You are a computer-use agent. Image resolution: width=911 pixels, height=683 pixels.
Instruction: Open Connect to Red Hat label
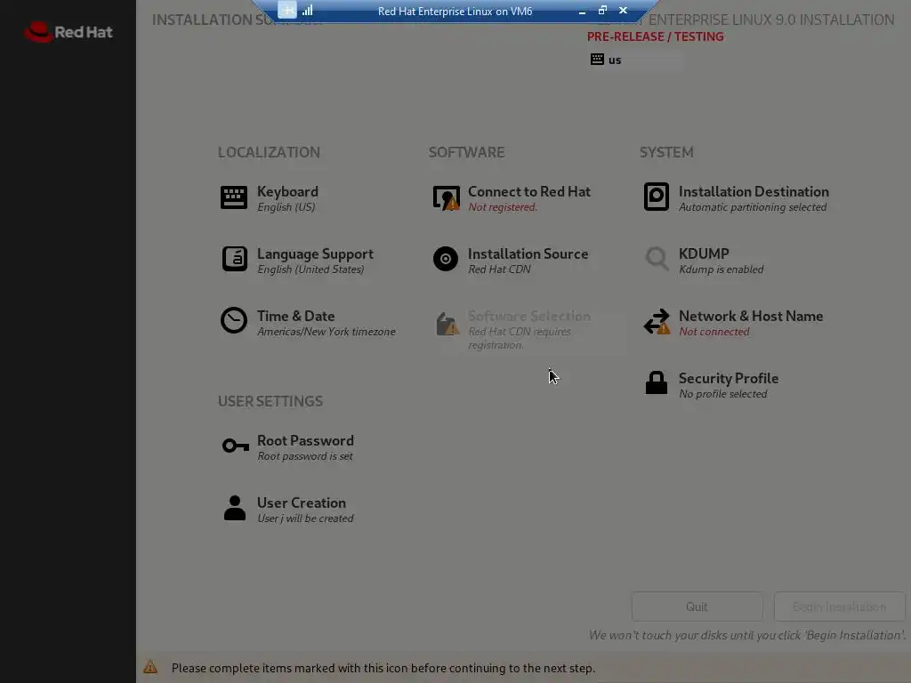point(528,192)
